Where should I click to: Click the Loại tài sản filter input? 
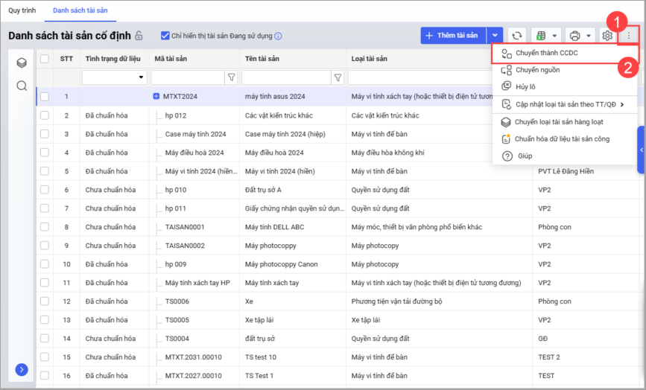[420, 77]
